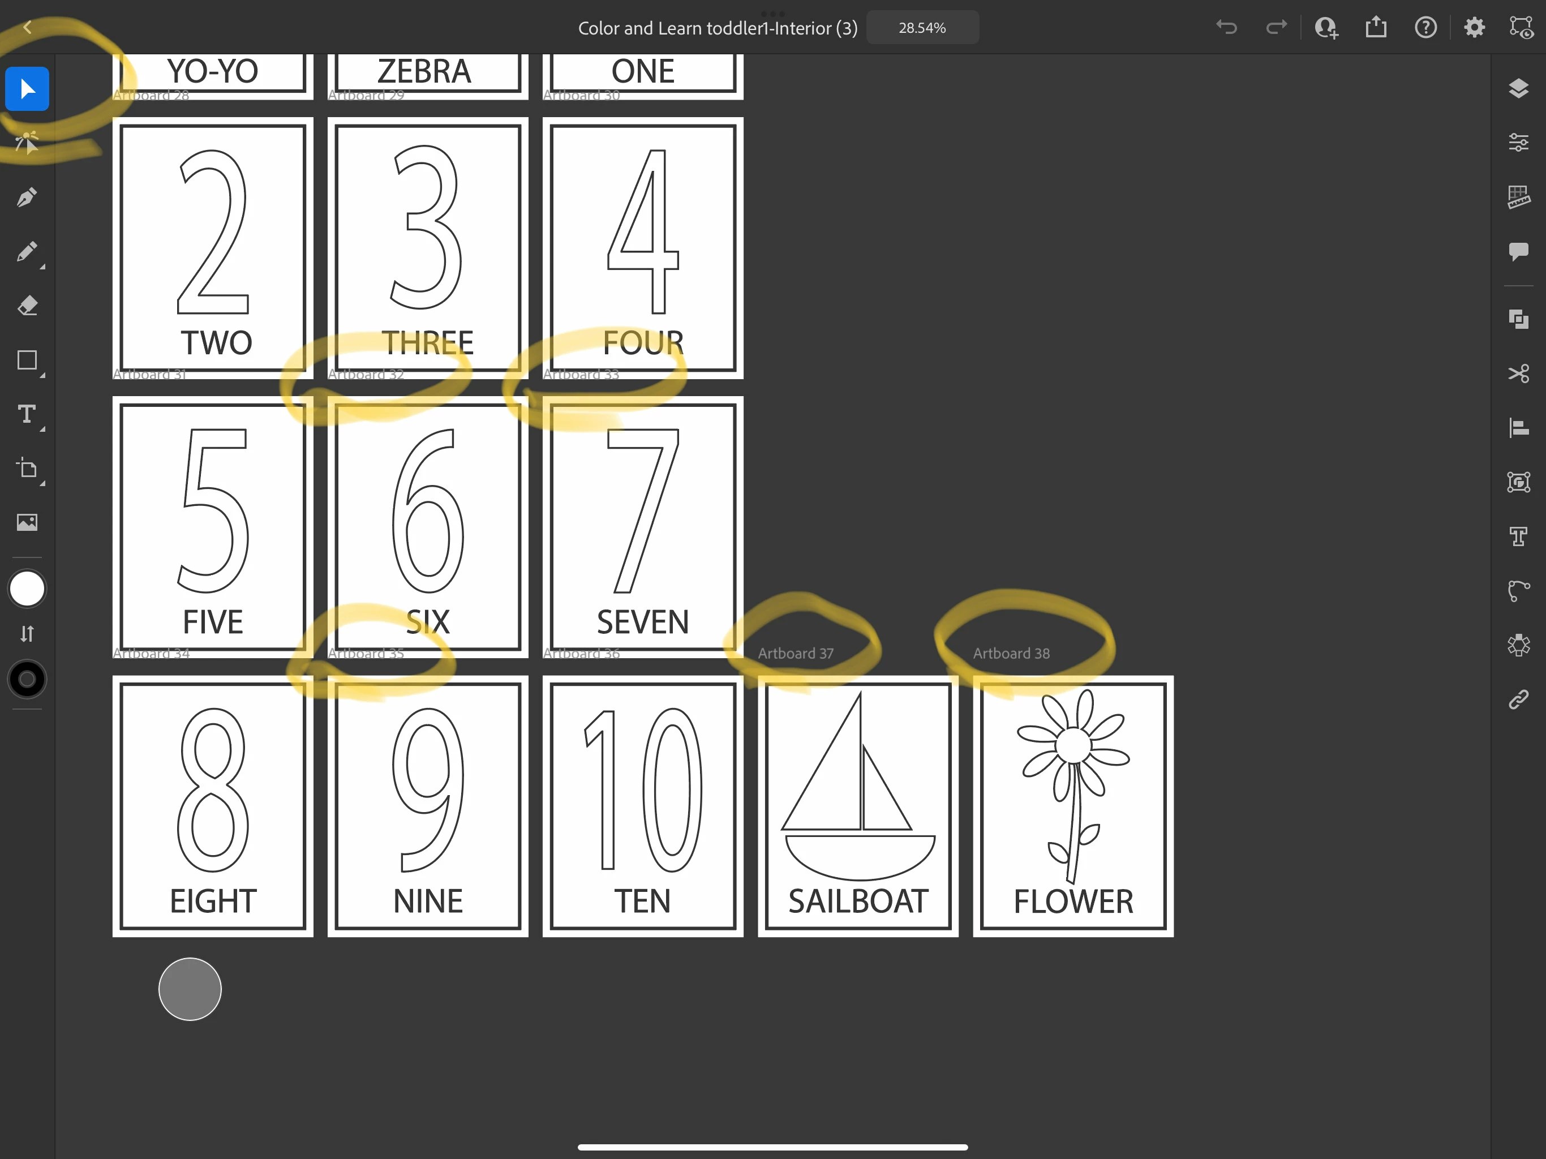The width and height of the screenshot is (1546, 1159).
Task: Select the Artboard 38 label
Action: (x=1011, y=653)
